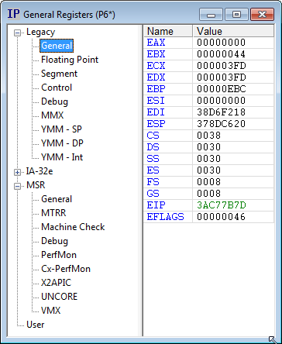Click ESP value 378DC620
The height and width of the screenshot is (344, 282).
pos(222,124)
